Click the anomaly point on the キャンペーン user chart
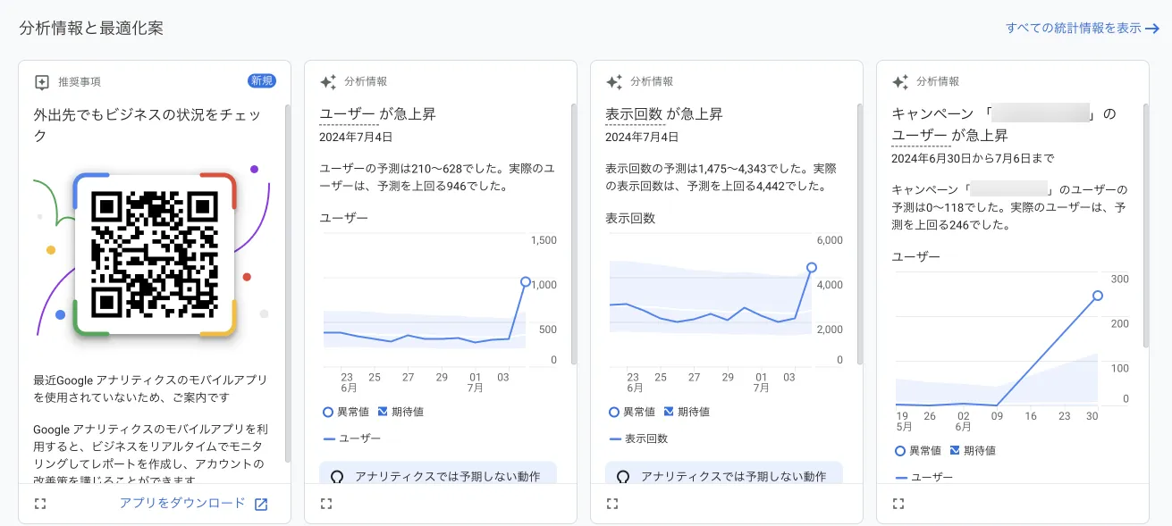Viewport: 1172px width, 526px height. pyautogui.click(x=1097, y=296)
